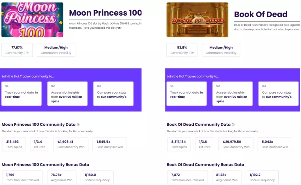The image size is (301, 185).
Task: Click right panel 'Compare your stats' card
Action: 279,94
